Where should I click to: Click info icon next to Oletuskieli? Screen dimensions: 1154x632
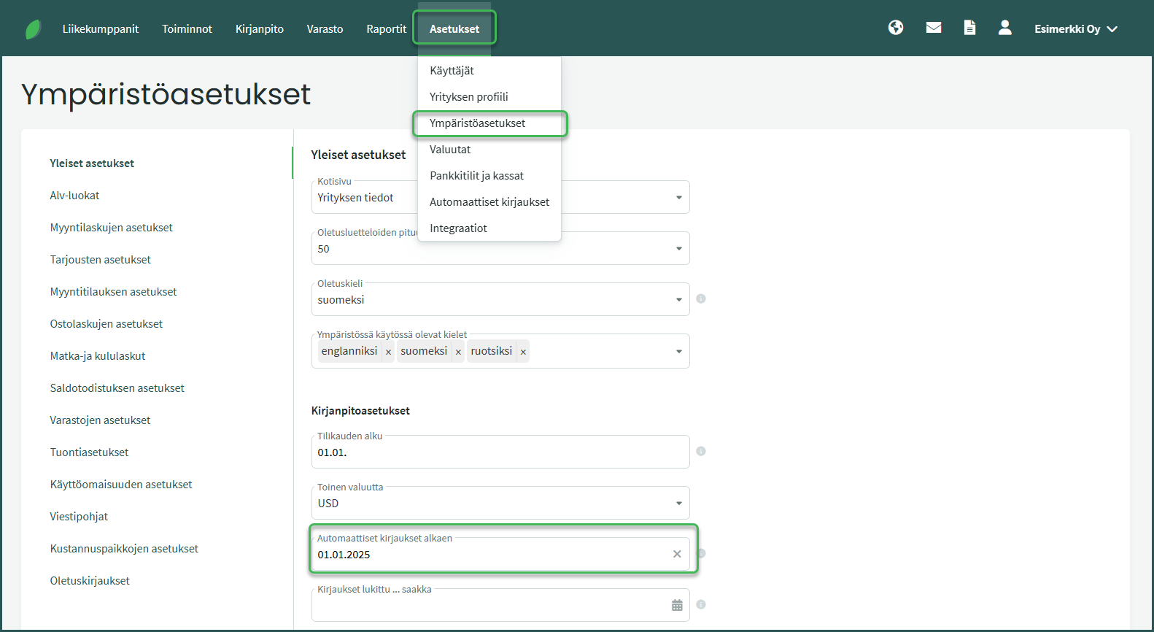click(x=701, y=298)
